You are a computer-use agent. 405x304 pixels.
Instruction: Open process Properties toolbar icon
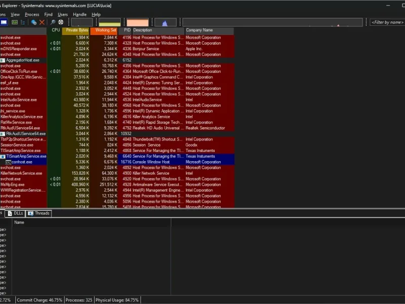(33, 22)
